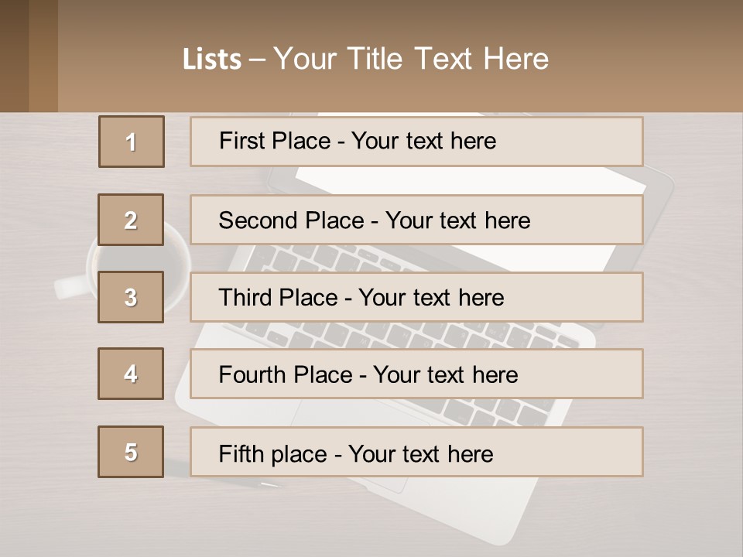The height and width of the screenshot is (557, 743).
Task: Click the number 2 box
Action: pyautogui.click(x=131, y=220)
